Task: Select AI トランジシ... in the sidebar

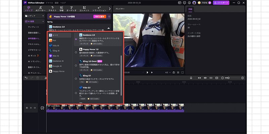Action: point(35,61)
